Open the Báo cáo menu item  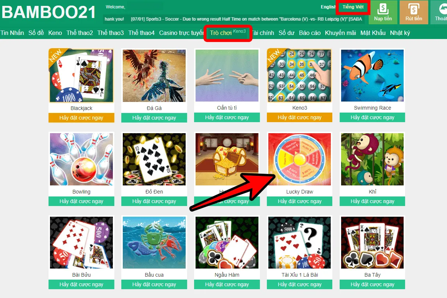310,33
